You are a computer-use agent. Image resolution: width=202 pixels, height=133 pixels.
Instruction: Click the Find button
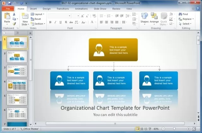click(x=183, y=14)
